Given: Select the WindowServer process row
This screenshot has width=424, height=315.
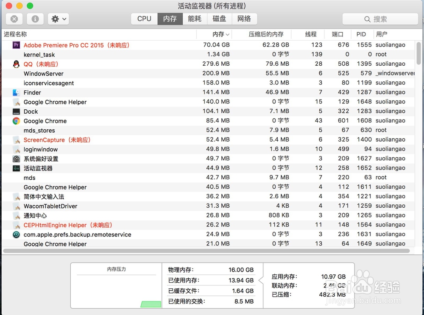Looking at the screenshot, I should pyautogui.click(x=208, y=73).
